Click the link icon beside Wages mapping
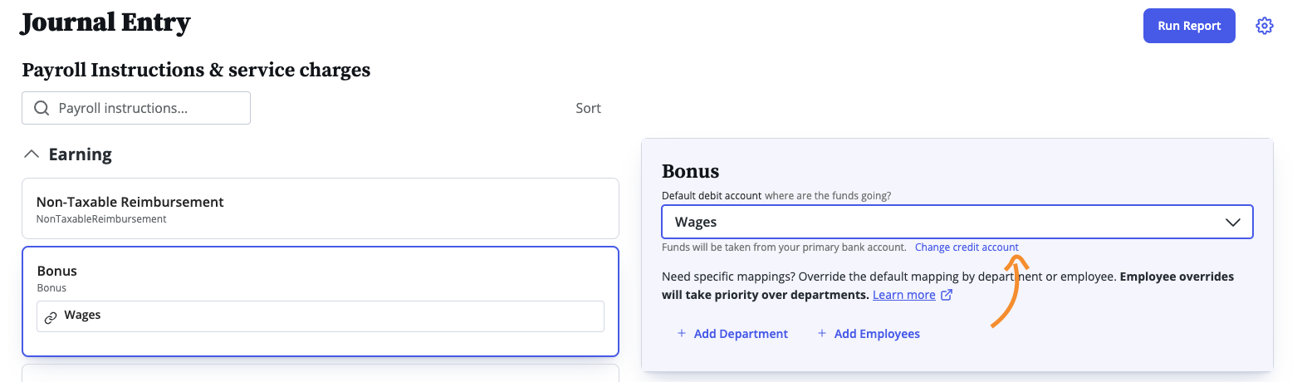 pyautogui.click(x=51, y=317)
